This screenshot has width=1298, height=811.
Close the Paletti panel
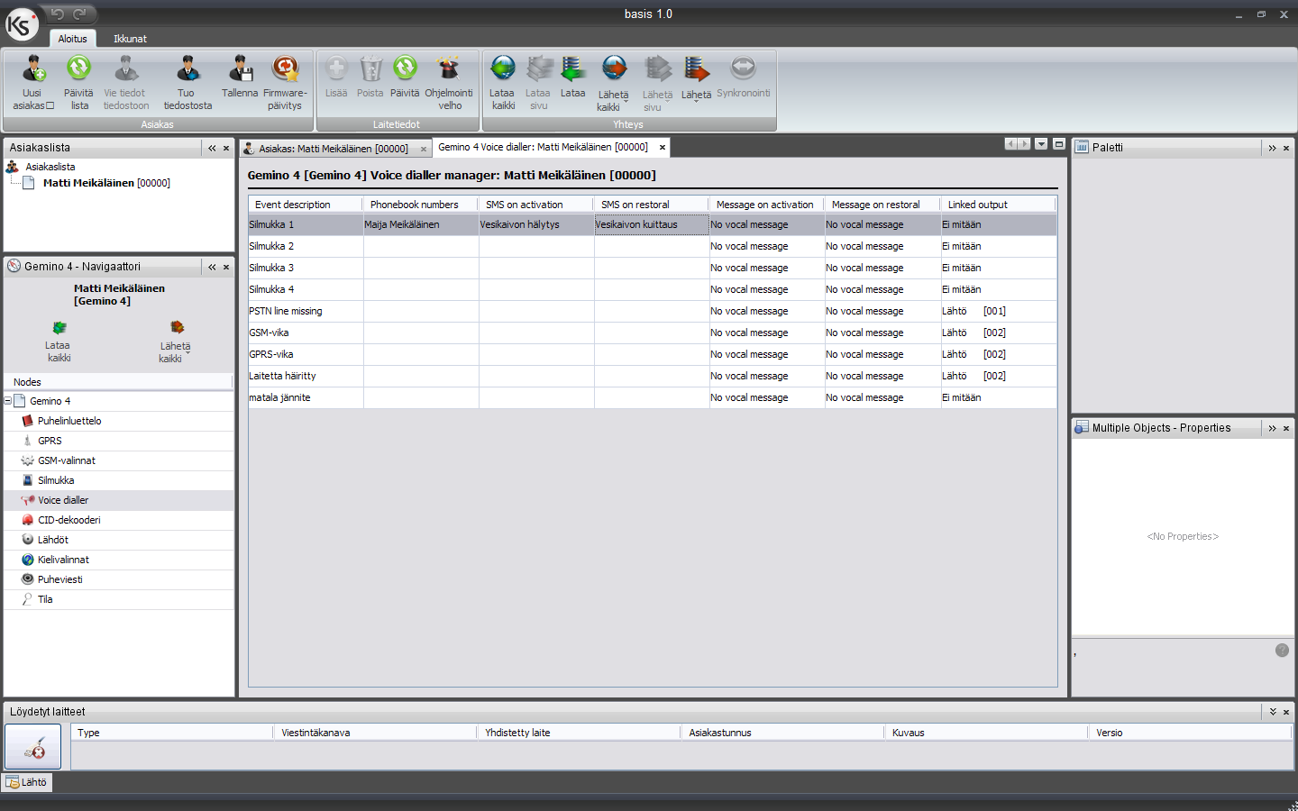[x=1286, y=148]
